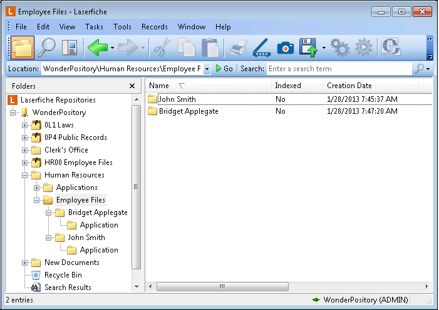The width and height of the screenshot is (439, 310).
Task: Open the File menu
Action: 21,27
